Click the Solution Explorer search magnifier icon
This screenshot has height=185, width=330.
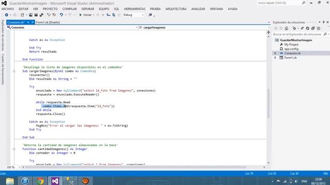pyautogui.click(x=325, y=34)
